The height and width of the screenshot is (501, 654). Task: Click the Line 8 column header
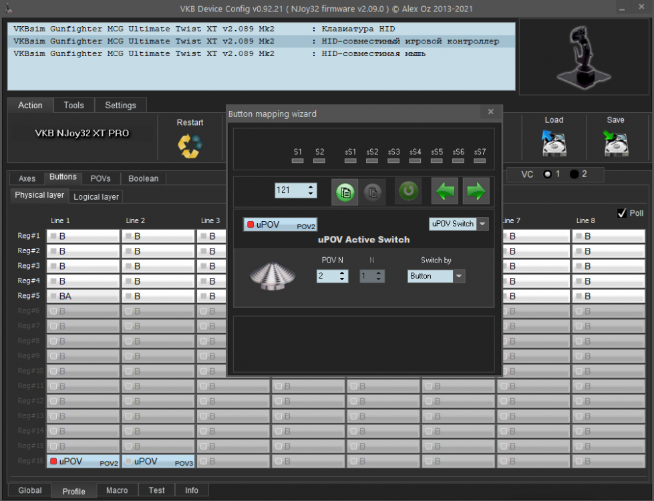(586, 220)
